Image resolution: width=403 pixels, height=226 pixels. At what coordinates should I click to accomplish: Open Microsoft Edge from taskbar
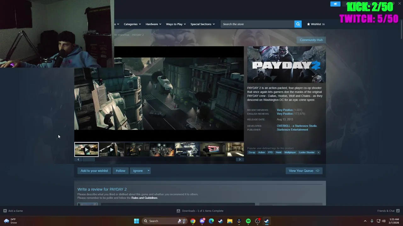click(x=211, y=221)
